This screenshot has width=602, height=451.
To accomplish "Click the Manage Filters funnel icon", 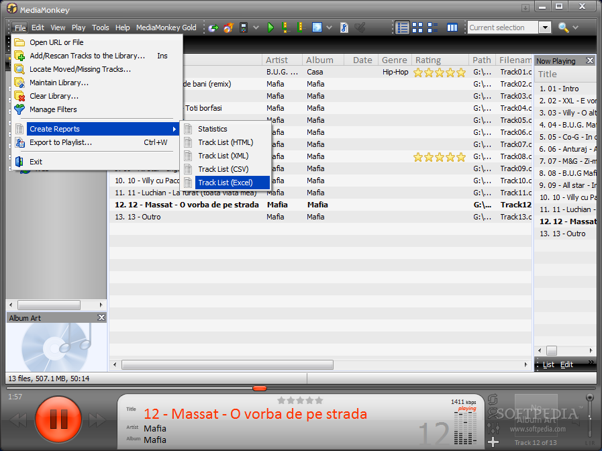I will [x=19, y=109].
